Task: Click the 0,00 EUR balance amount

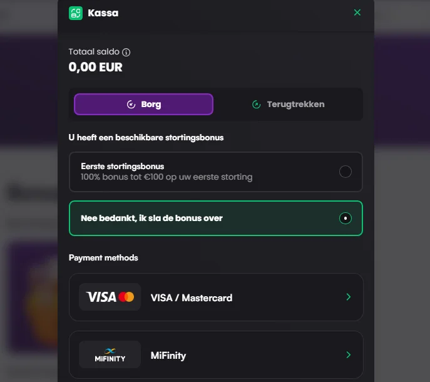Action: [x=95, y=67]
